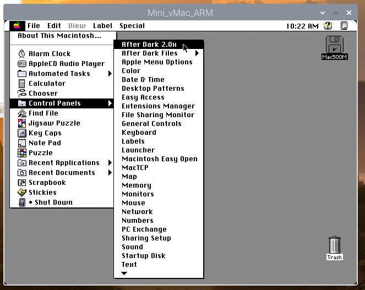This screenshot has width=365, height=290.
Task: Open the Network control panel
Action: (x=159, y=212)
